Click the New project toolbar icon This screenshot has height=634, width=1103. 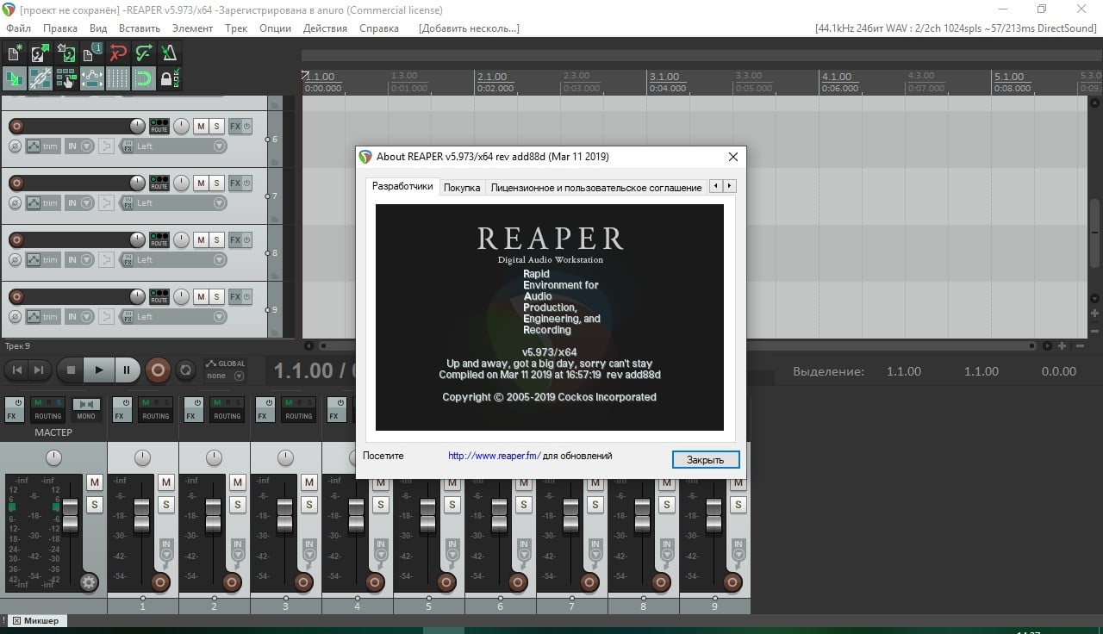pyautogui.click(x=14, y=53)
